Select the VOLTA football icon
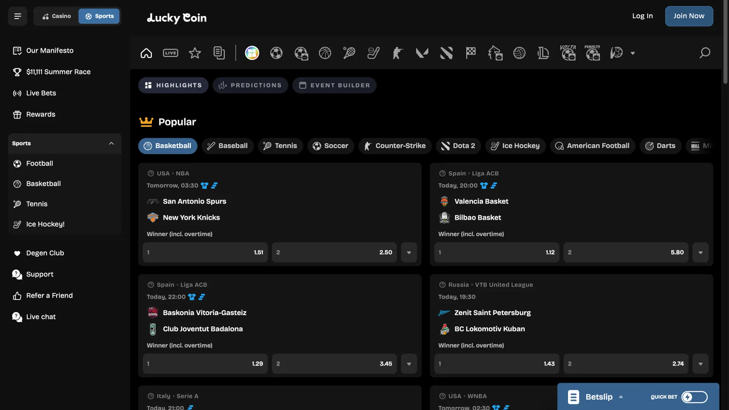Viewport: 729px width, 410px height. pos(568,53)
